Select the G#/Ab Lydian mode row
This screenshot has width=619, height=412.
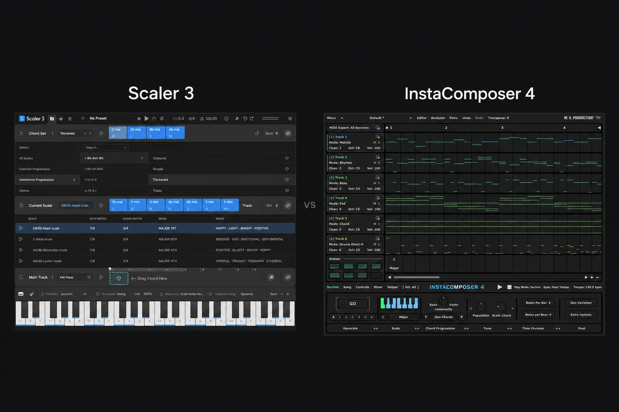tap(155, 261)
